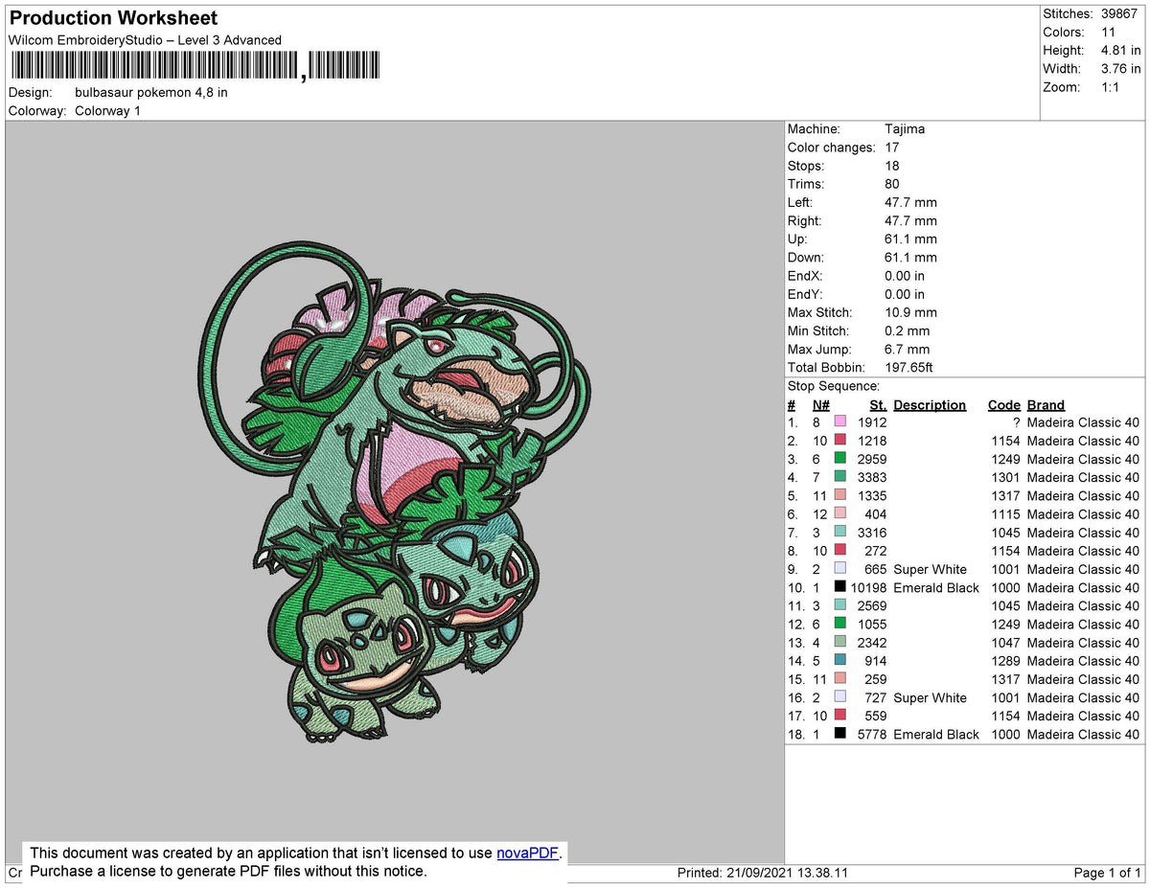Click the Emerald Black swatch in row 10
The image size is (1150, 888).
(x=840, y=587)
